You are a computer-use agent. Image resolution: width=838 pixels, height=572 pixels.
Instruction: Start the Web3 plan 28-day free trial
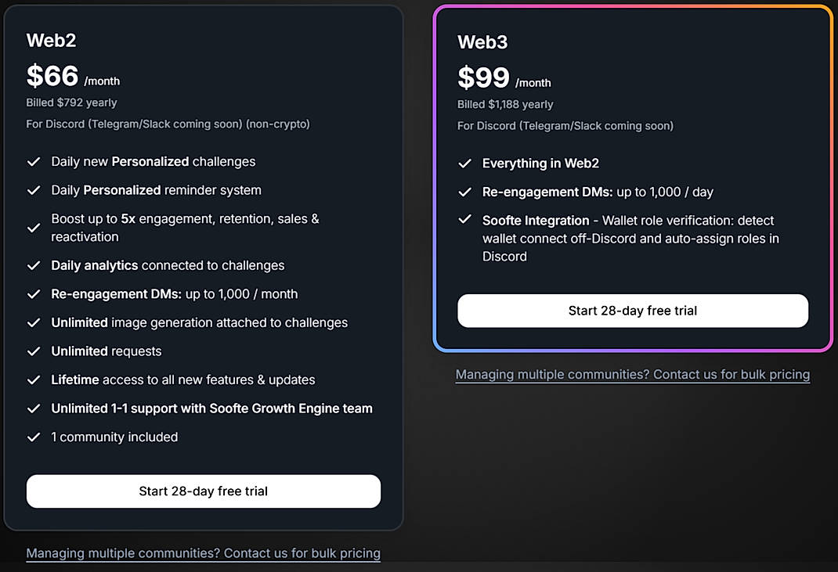[x=633, y=311]
